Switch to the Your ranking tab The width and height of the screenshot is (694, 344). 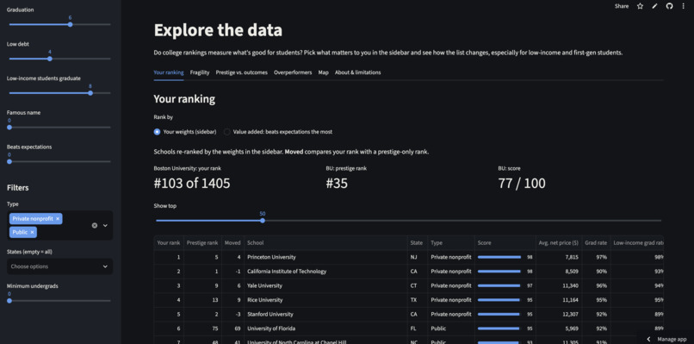tap(169, 72)
